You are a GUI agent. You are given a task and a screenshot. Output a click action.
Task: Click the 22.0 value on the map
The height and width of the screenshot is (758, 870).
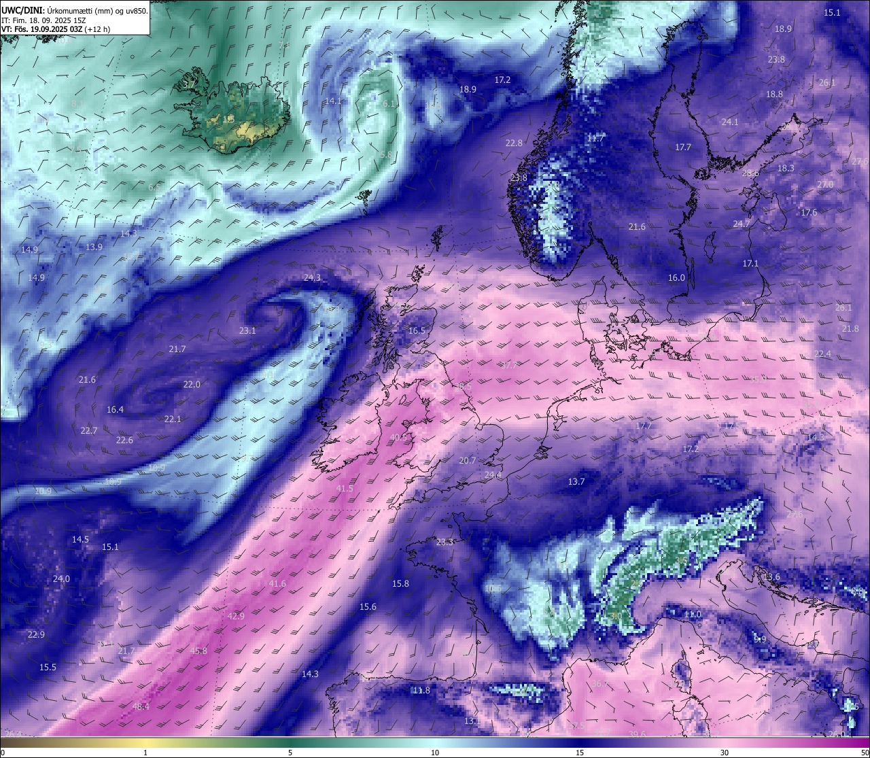coord(192,384)
